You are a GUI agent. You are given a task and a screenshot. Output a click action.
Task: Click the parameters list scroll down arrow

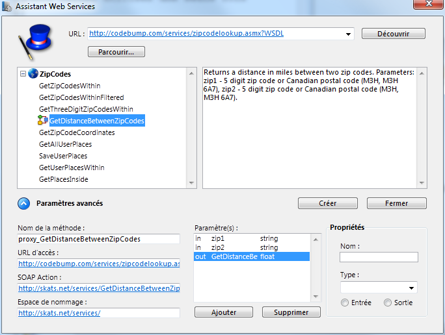click(316, 297)
